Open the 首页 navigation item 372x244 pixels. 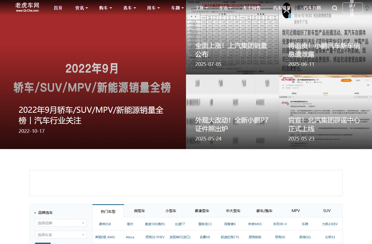coord(58,8)
